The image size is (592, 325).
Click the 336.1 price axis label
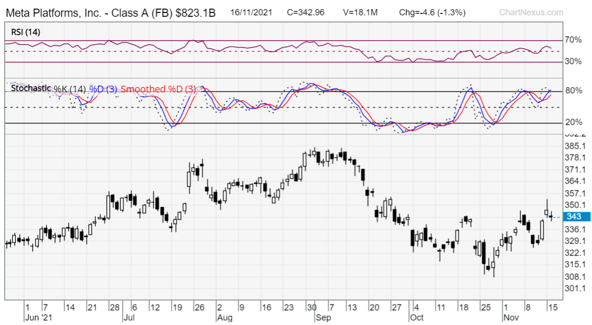[576, 229]
